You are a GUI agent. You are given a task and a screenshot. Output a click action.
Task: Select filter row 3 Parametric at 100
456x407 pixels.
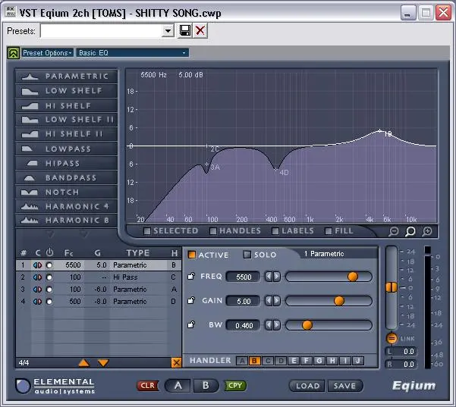coord(99,290)
